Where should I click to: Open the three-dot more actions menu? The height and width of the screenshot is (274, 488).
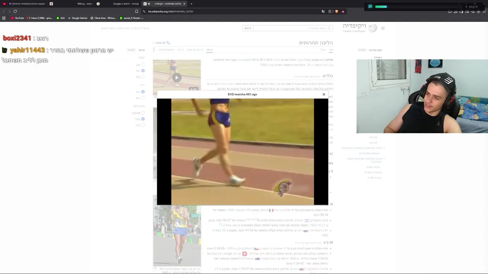coord(154,50)
